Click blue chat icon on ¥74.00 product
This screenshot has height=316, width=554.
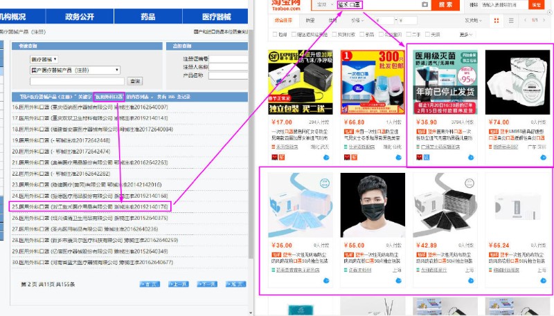coord(542,157)
